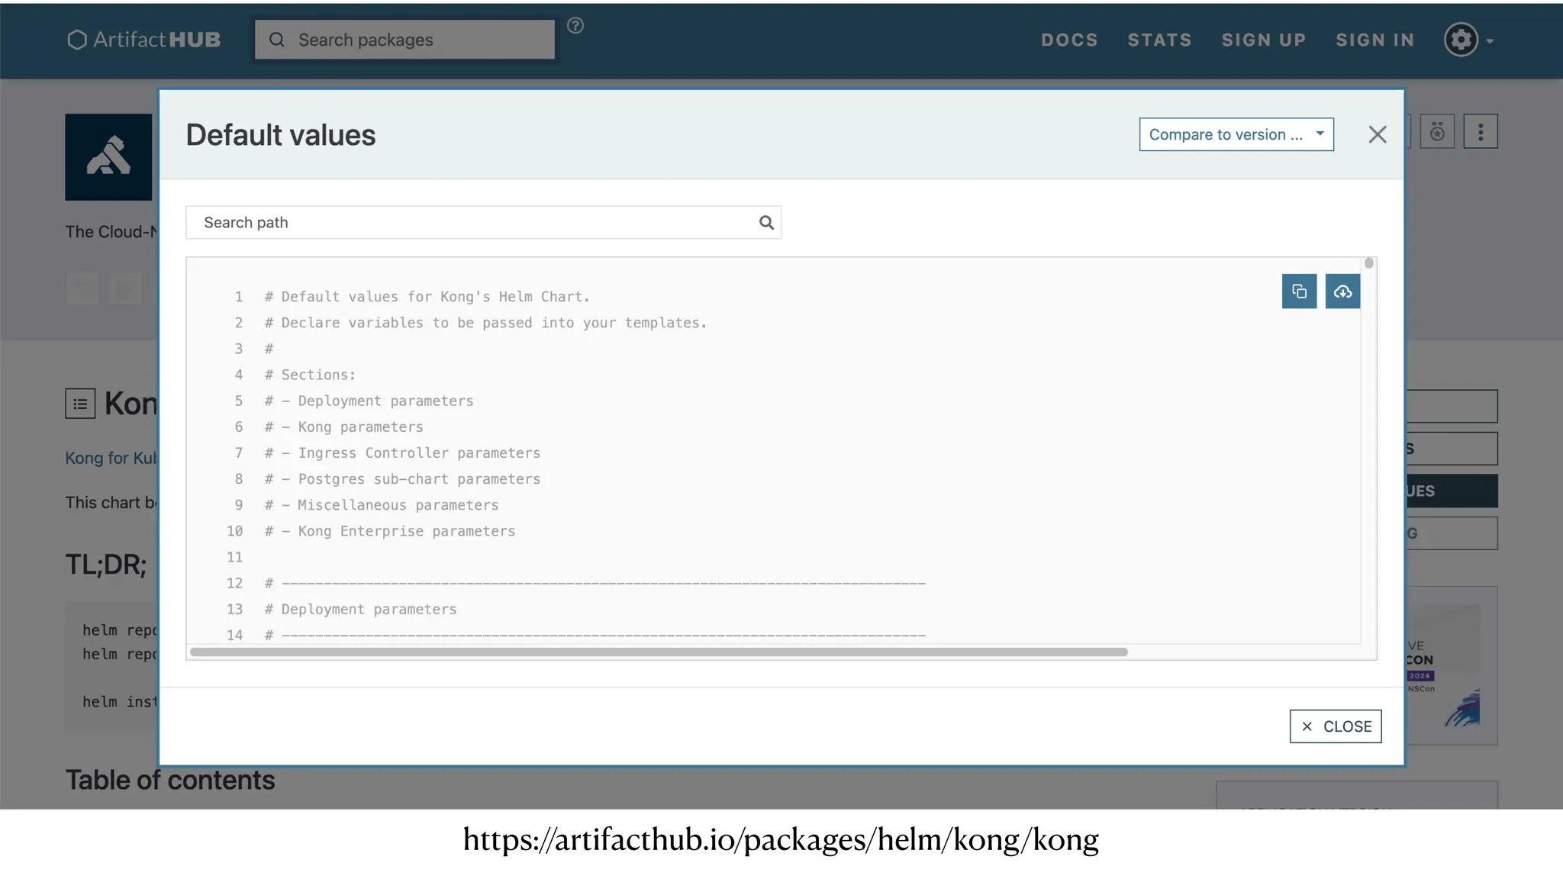1563x879 pixels.
Task: Click the horizontal scrollbar of the code viewer
Action: (x=659, y=652)
